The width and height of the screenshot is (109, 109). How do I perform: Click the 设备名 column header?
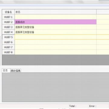(8, 12)
